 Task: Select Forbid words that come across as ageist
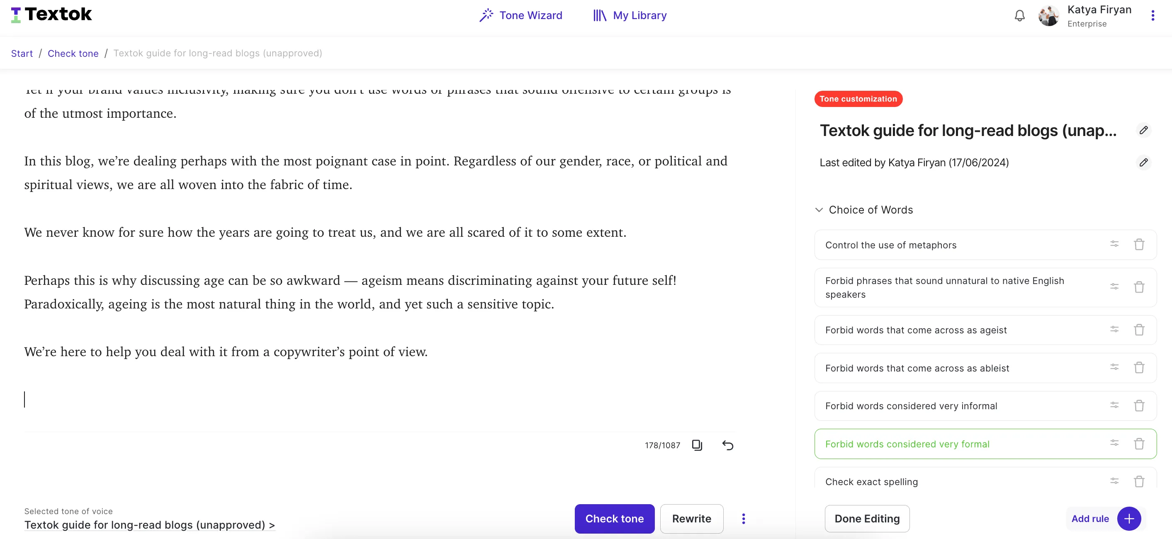pos(985,330)
